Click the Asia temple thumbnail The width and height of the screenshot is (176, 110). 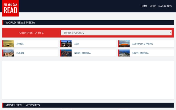point(66,44)
